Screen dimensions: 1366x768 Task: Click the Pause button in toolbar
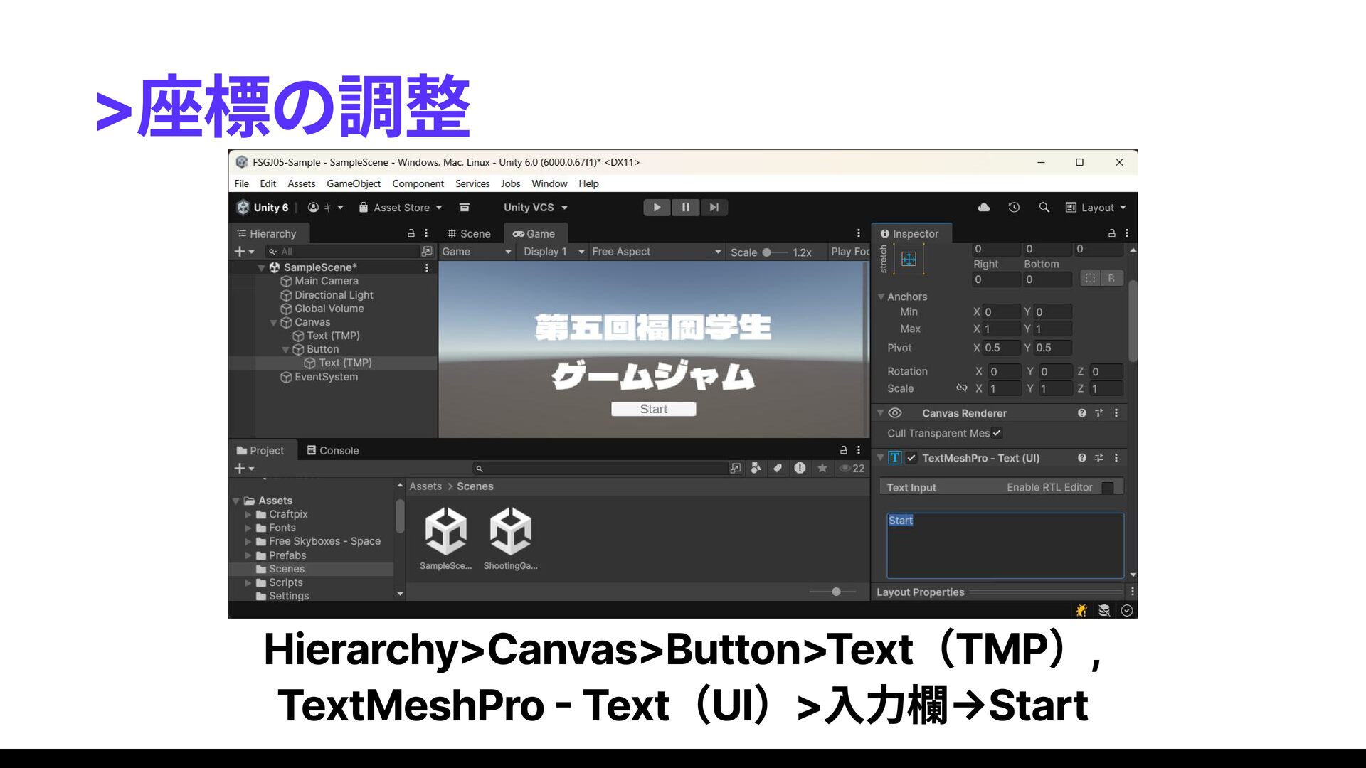click(x=685, y=208)
